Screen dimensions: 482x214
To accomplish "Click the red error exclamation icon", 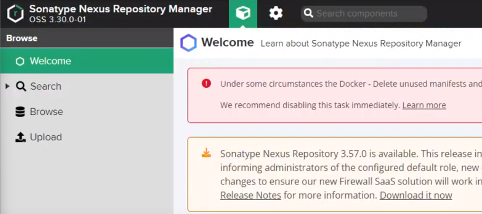I will 206,83.
